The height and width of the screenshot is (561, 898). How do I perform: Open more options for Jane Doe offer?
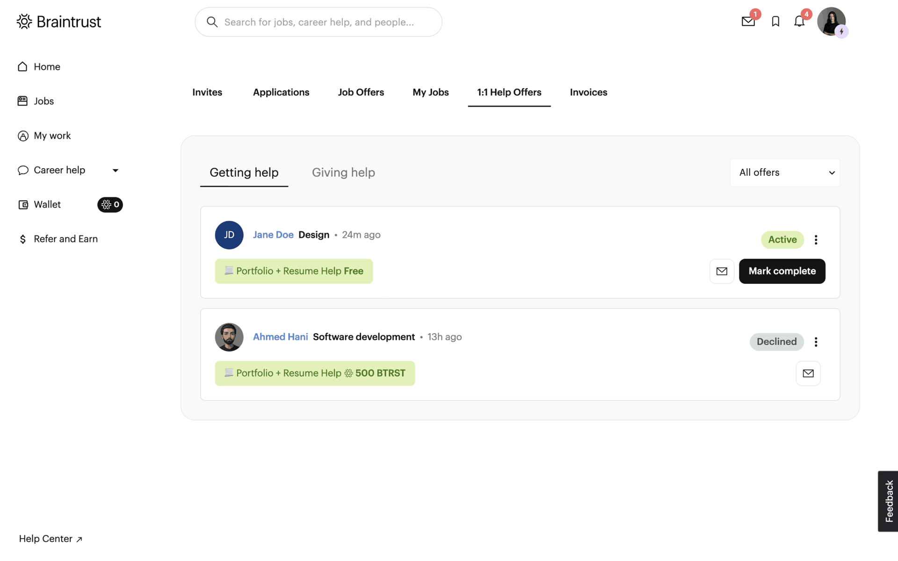[x=816, y=240]
